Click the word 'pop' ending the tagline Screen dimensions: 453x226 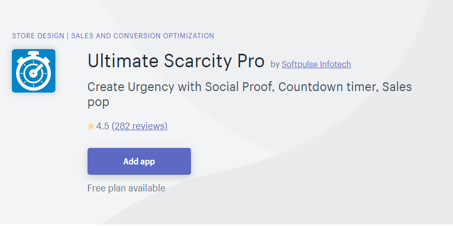tap(98, 103)
